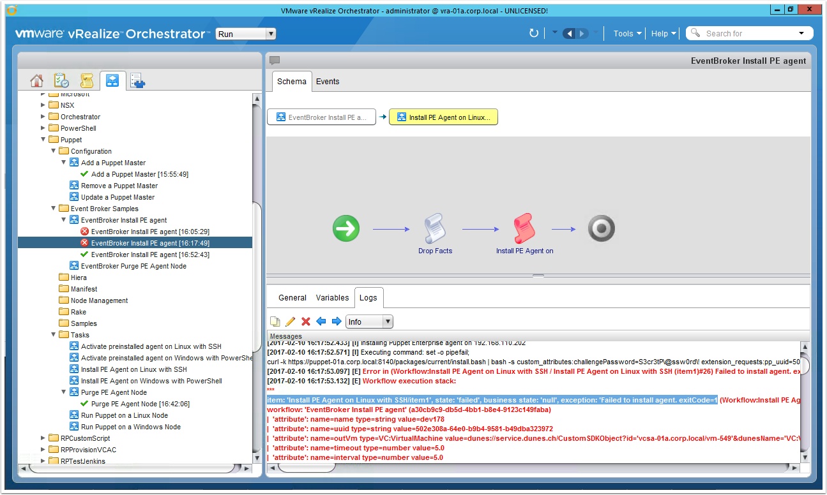
Task: Expand the NSX folder
Action: pos(43,105)
